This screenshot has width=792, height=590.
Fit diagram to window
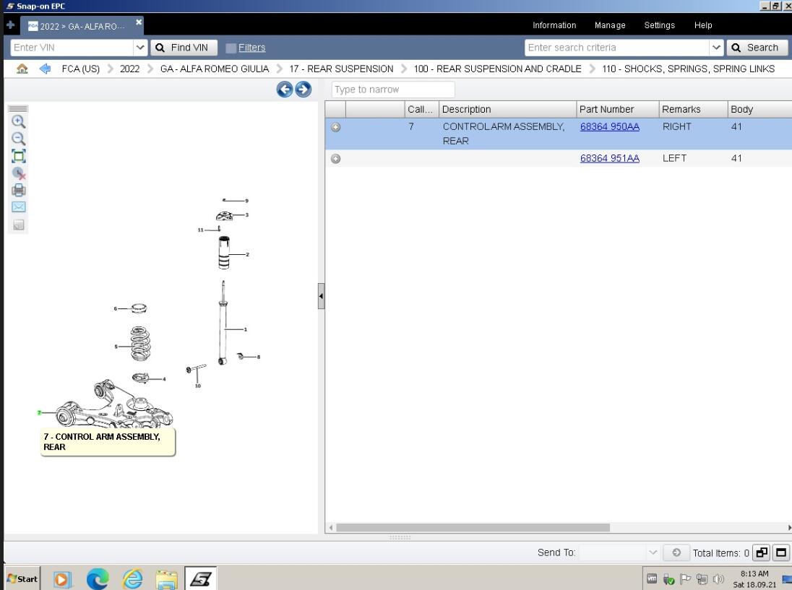(x=18, y=156)
